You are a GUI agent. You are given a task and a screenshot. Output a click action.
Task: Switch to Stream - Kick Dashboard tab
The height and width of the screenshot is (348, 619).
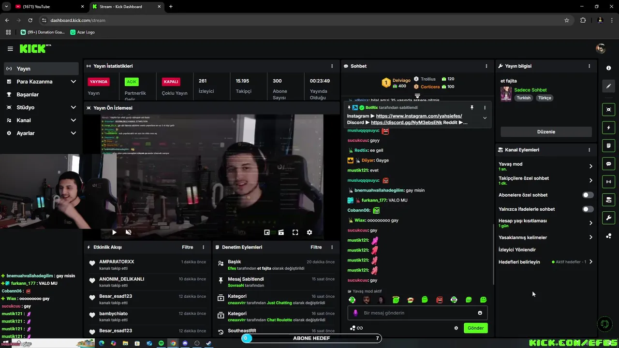126,7
